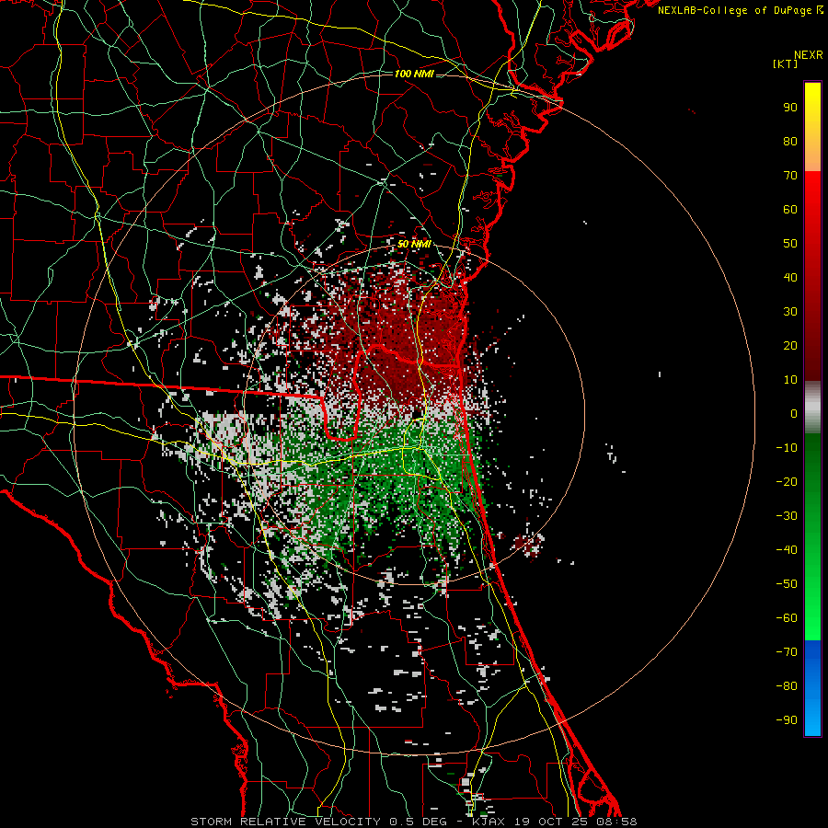This screenshot has width=828, height=828.
Task: Select the 30 tick label on the velocity scale
Action: tap(790, 312)
